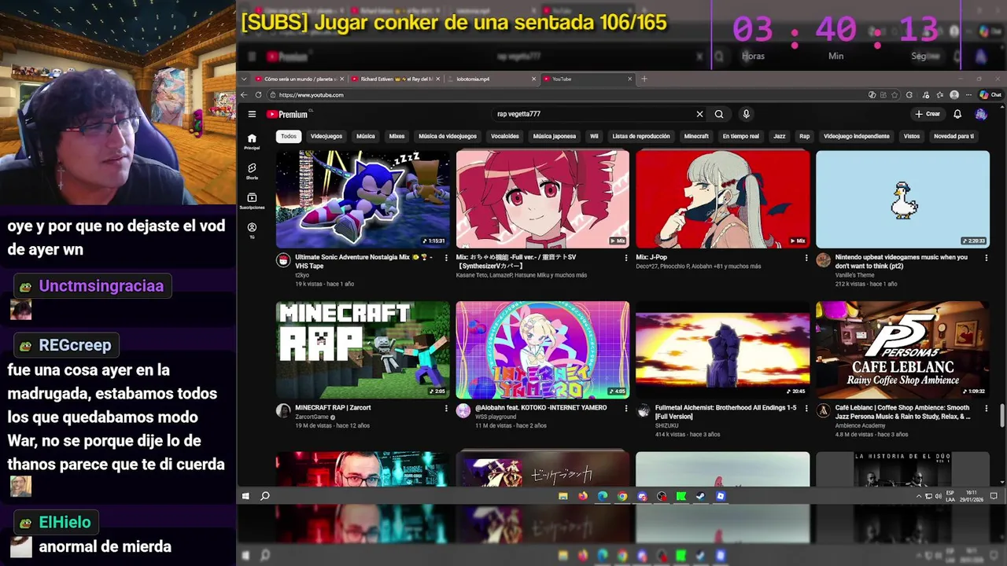
Task: Open the Ambience Academy channel link
Action: [860, 425]
